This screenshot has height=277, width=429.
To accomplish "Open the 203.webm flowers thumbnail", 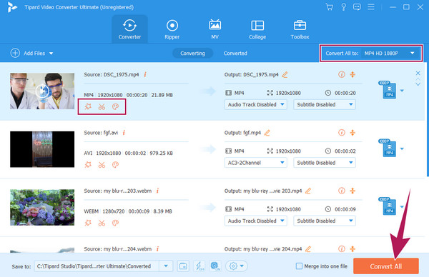I will coord(42,207).
